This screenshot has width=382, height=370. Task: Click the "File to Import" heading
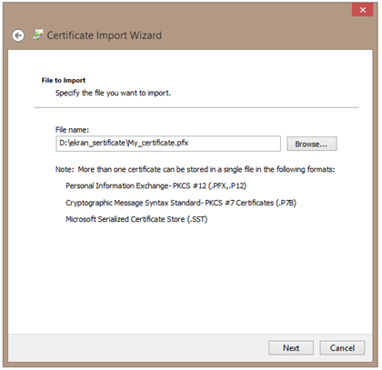[64, 80]
